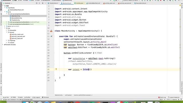Expand the androidTest package node
The image size is (183, 103).
pyautogui.click(x=7, y=22)
